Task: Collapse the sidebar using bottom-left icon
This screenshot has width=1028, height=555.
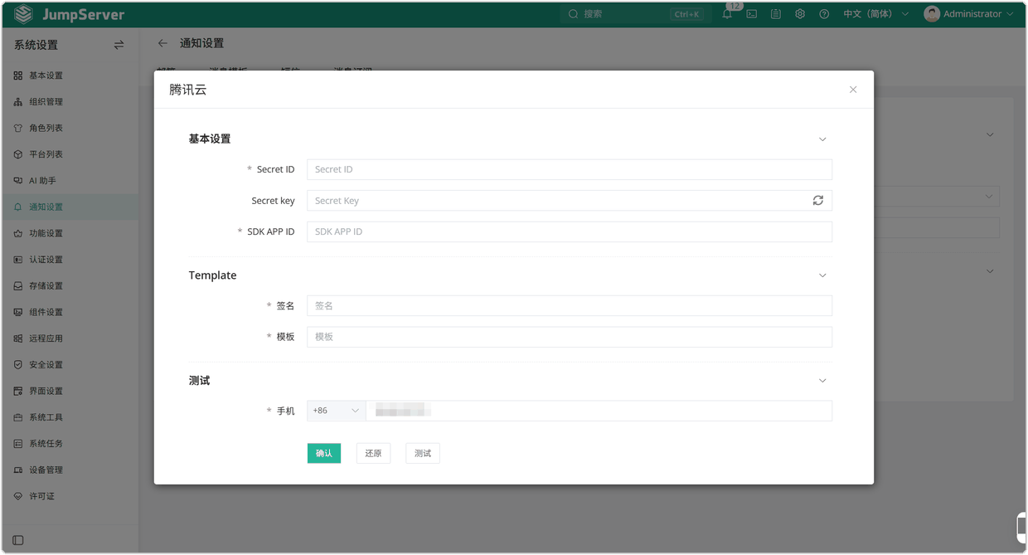Action: [18, 540]
